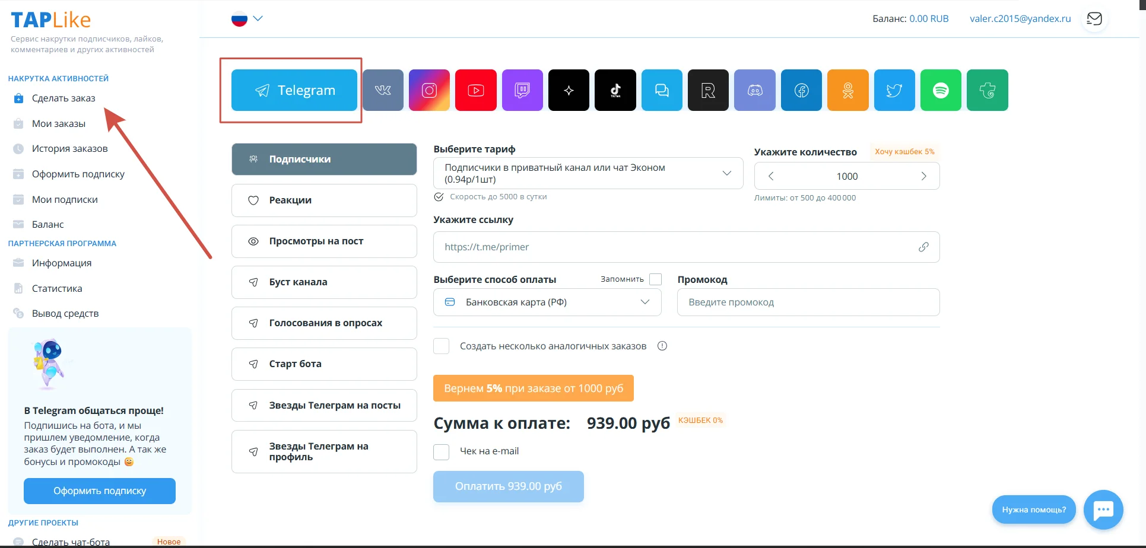This screenshot has width=1146, height=548.
Task: Open the messages envelope icon
Action: click(x=1094, y=19)
